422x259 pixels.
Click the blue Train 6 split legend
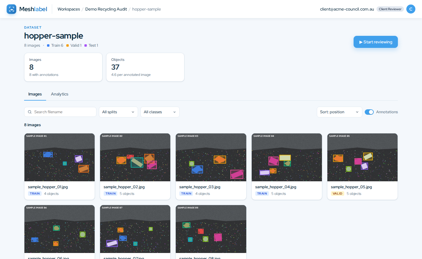point(55,45)
